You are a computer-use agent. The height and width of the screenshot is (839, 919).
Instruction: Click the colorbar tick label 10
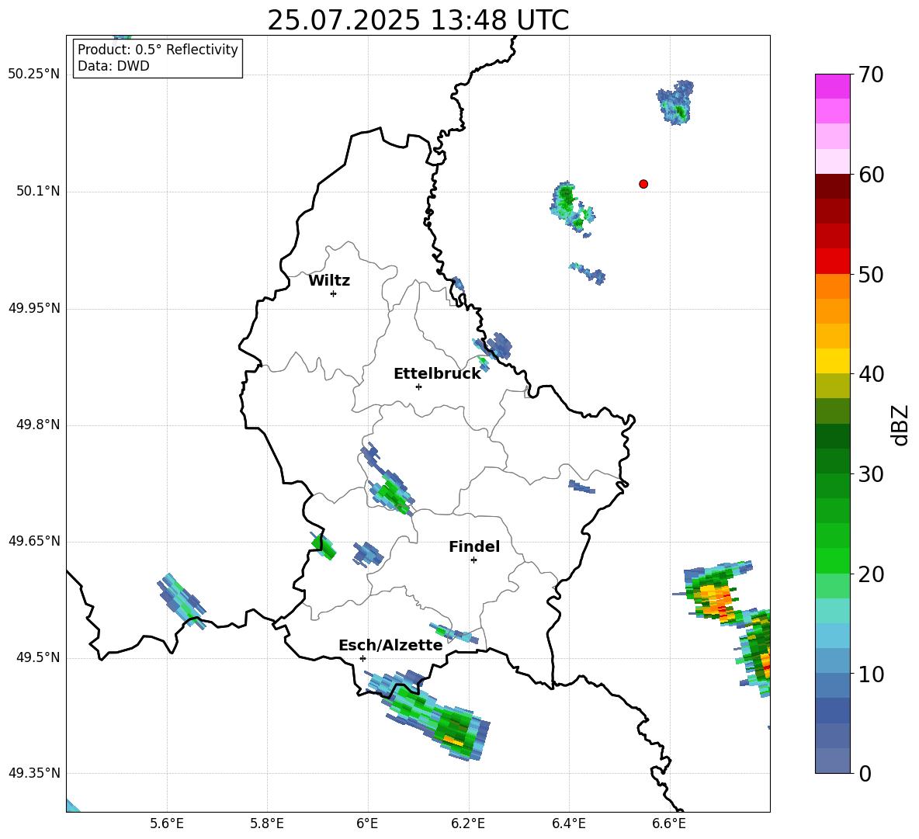872,674
